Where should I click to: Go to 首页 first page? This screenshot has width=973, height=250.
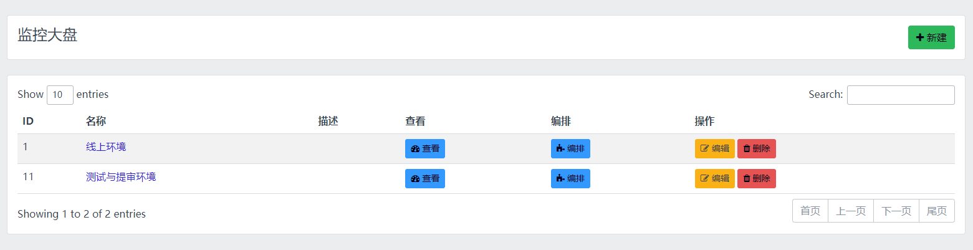point(810,211)
